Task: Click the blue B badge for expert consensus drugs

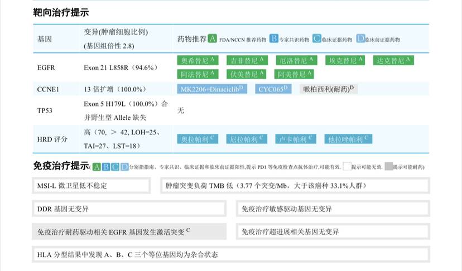Action: click(274, 39)
